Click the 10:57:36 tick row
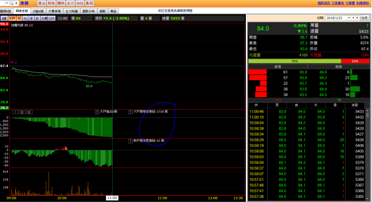The width and height of the screenshot is (372, 202). coord(306,196)
